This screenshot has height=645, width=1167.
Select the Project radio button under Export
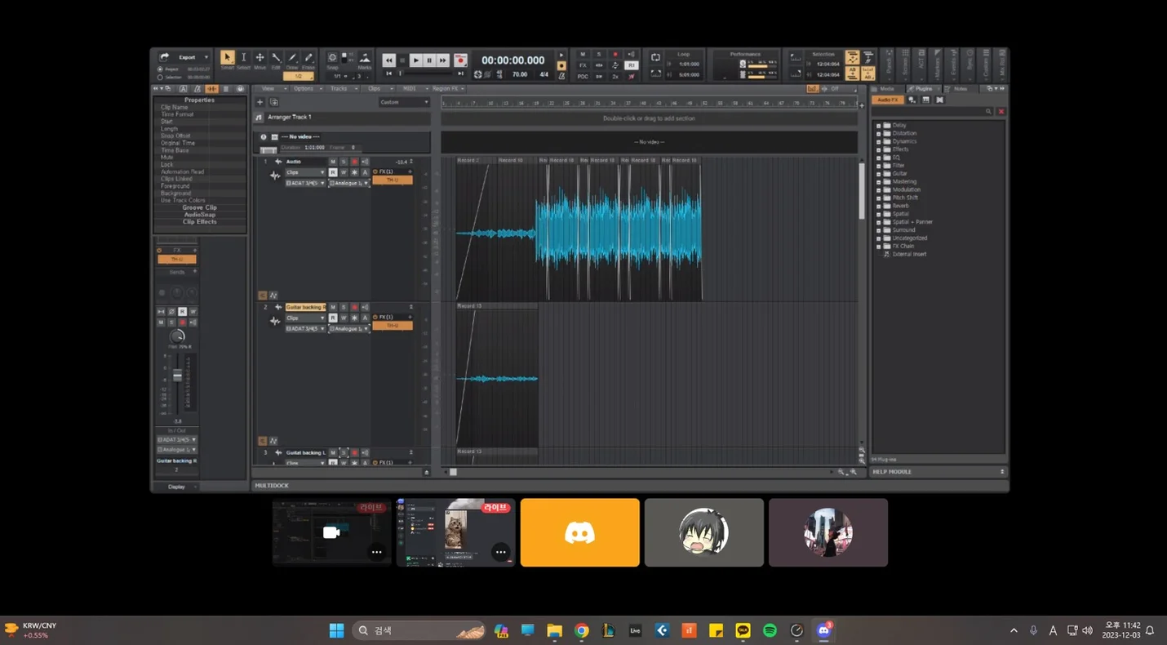point(160,69)
